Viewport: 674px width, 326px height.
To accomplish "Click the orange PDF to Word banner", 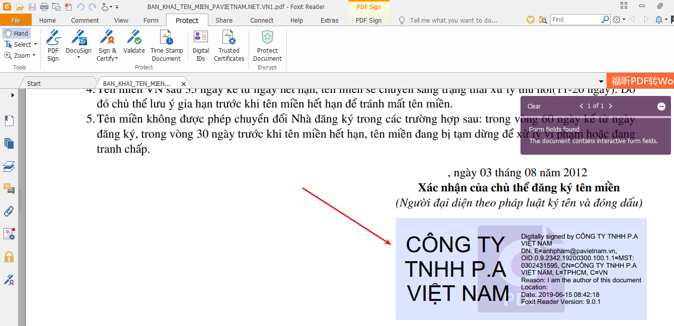I will click(x=640, y=81).
